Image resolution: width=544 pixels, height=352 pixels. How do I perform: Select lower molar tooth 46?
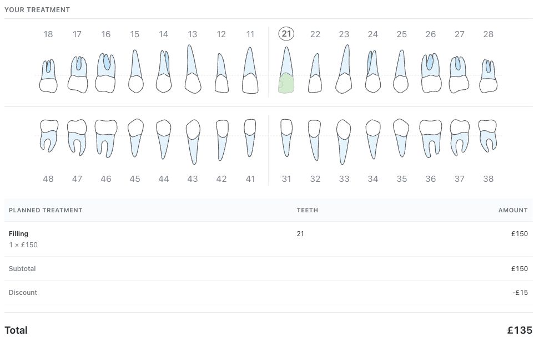point(106,139)
